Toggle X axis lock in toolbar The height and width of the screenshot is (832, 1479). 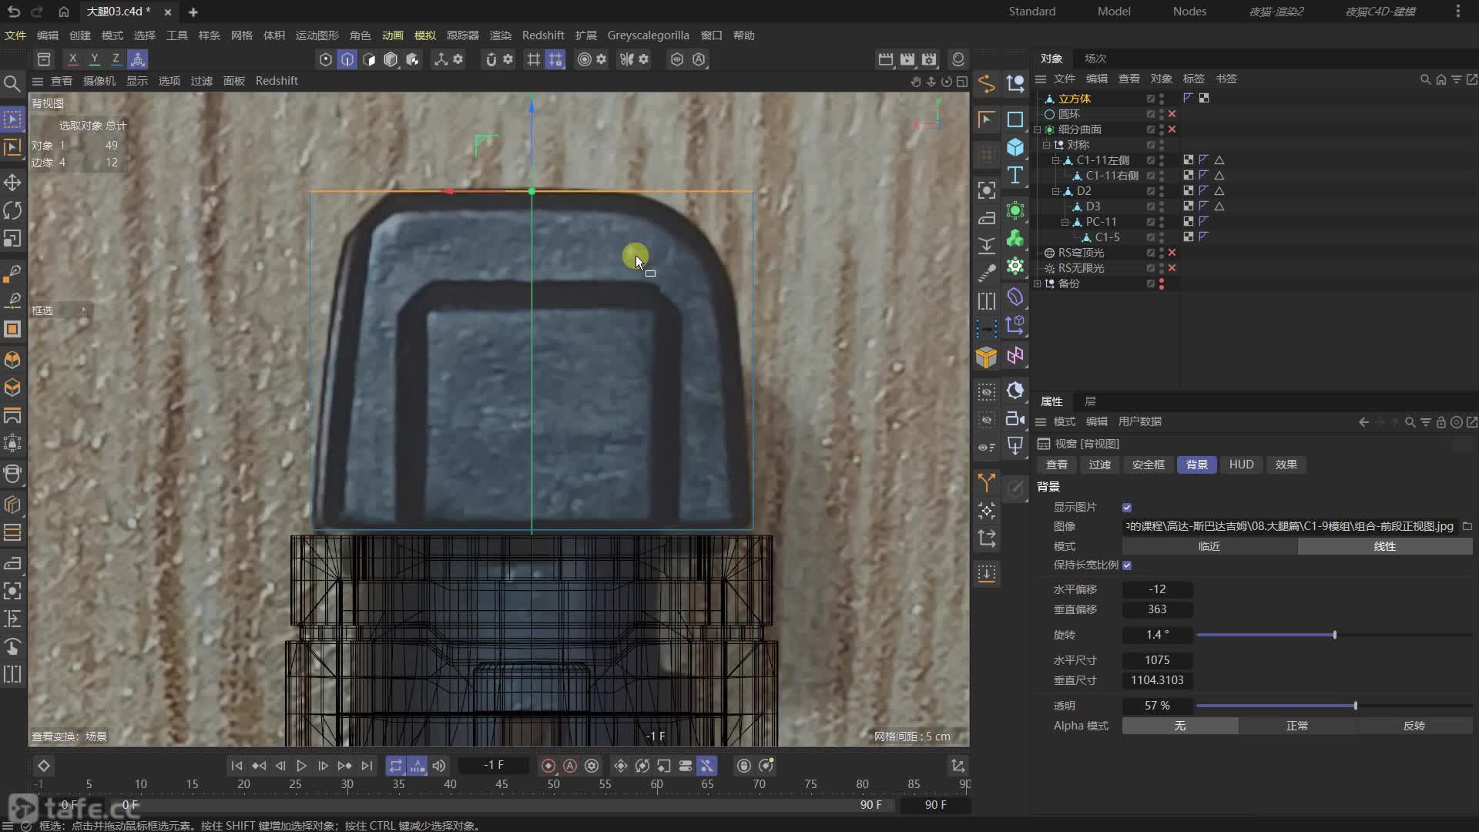(72, 59)
